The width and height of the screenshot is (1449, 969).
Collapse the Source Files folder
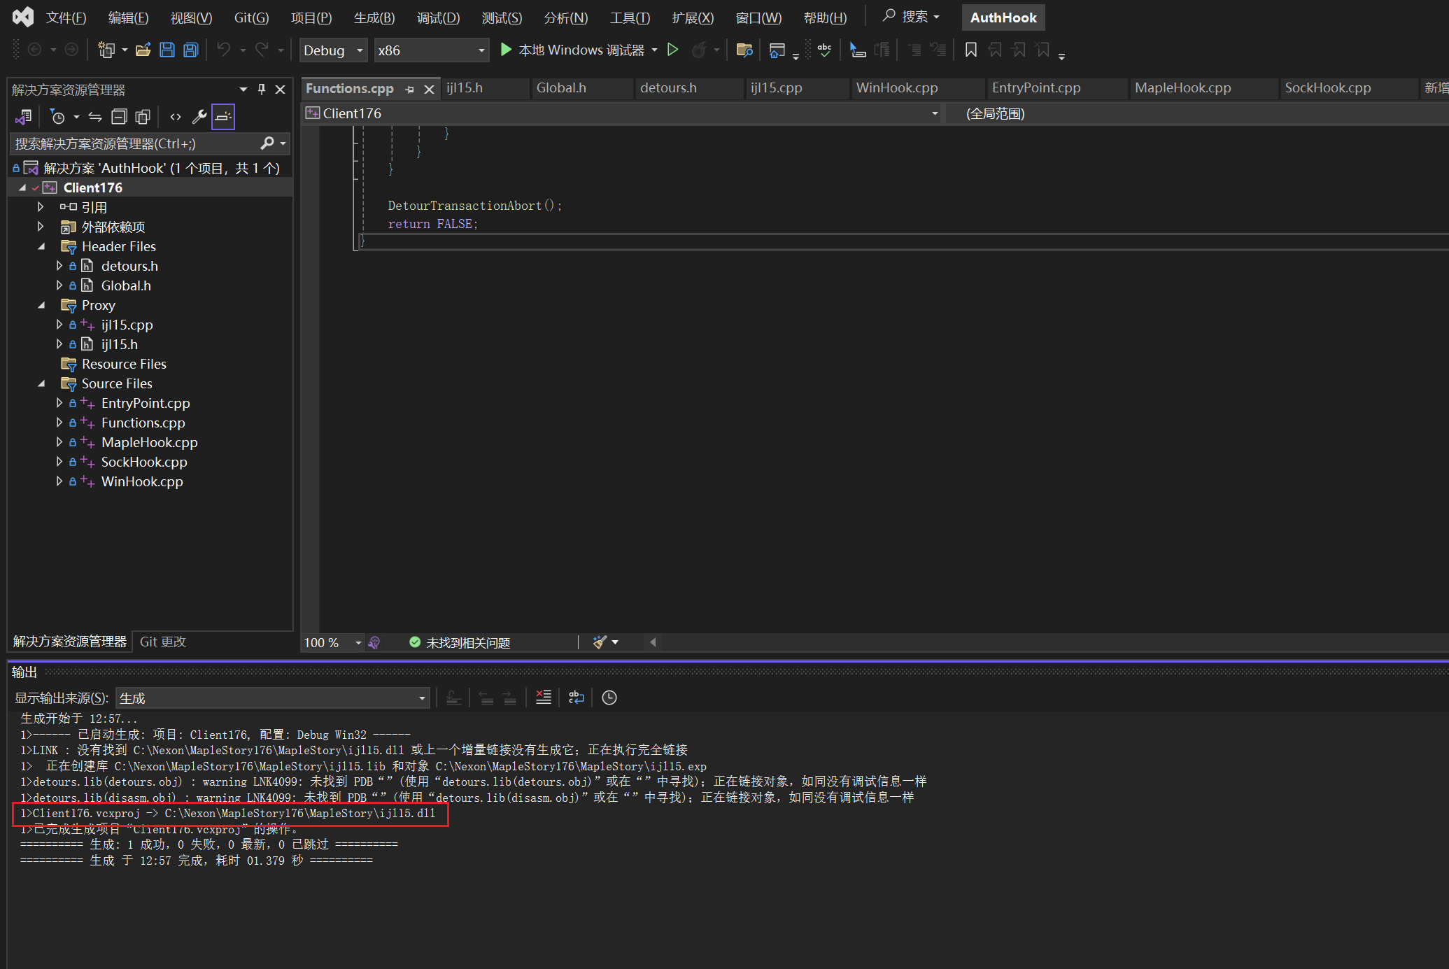(x=41, y=383)
